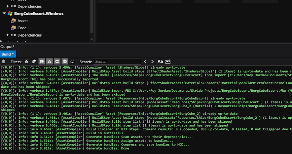Clear the build output log
Screen dimensions: 292x154
click(4, 62)
